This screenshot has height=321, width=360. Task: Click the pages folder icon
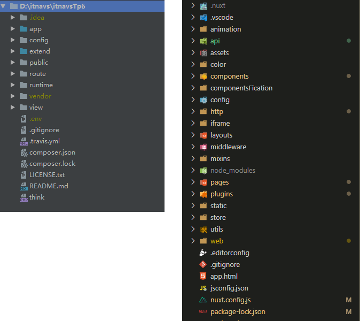tap(203, 182)
